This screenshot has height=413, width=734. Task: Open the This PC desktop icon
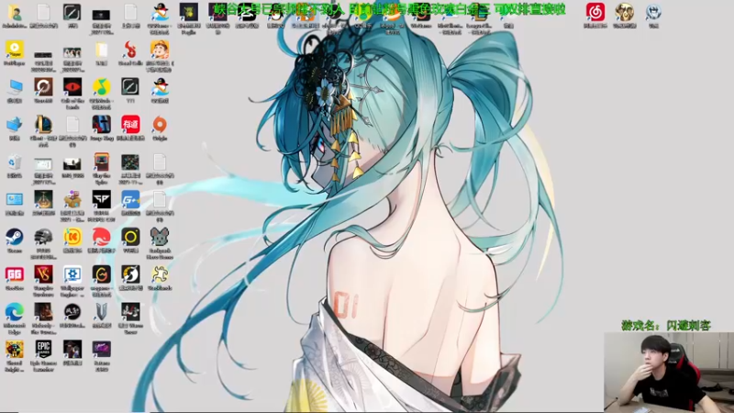click(x=15, y=87)
